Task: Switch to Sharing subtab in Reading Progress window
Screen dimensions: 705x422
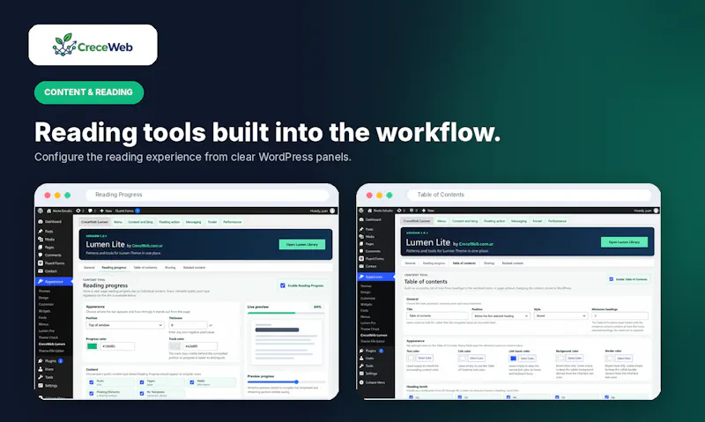Action: (170, 268)
